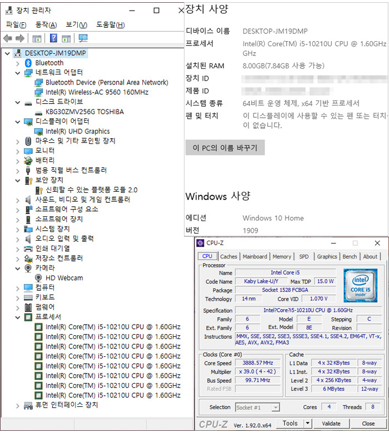Collapse the 디스크 드라이브 category
389x433 pixels.
click(18, 102)
